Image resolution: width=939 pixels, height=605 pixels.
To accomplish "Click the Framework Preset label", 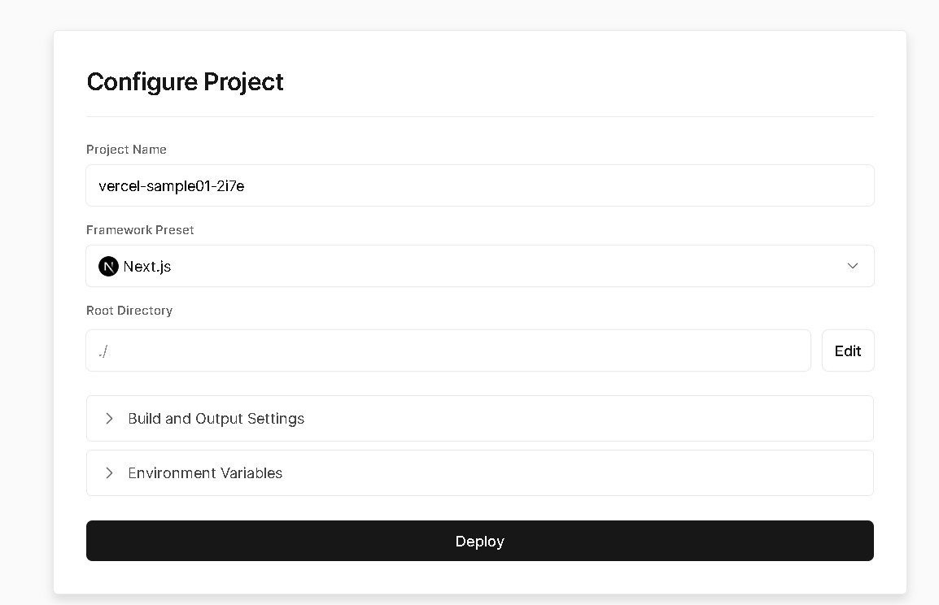I will click(x=140, y=230).
